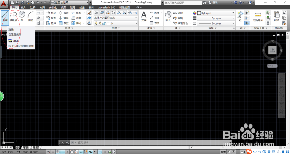Select the Line (直线) drawing tool
Screen dimensions: 290x154
(x=5, y=16)
